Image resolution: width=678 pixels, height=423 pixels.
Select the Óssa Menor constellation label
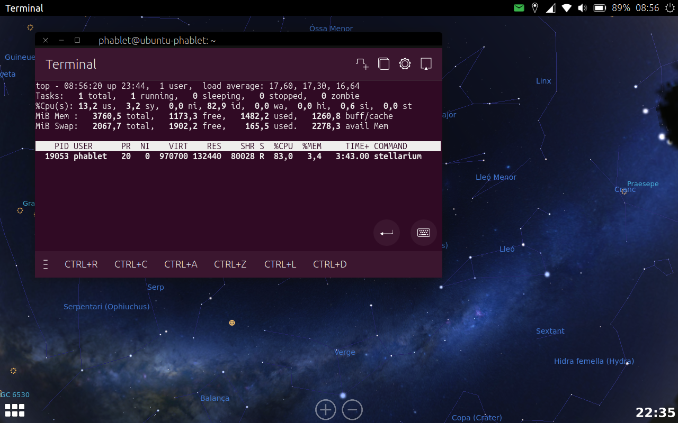[331, 29]
